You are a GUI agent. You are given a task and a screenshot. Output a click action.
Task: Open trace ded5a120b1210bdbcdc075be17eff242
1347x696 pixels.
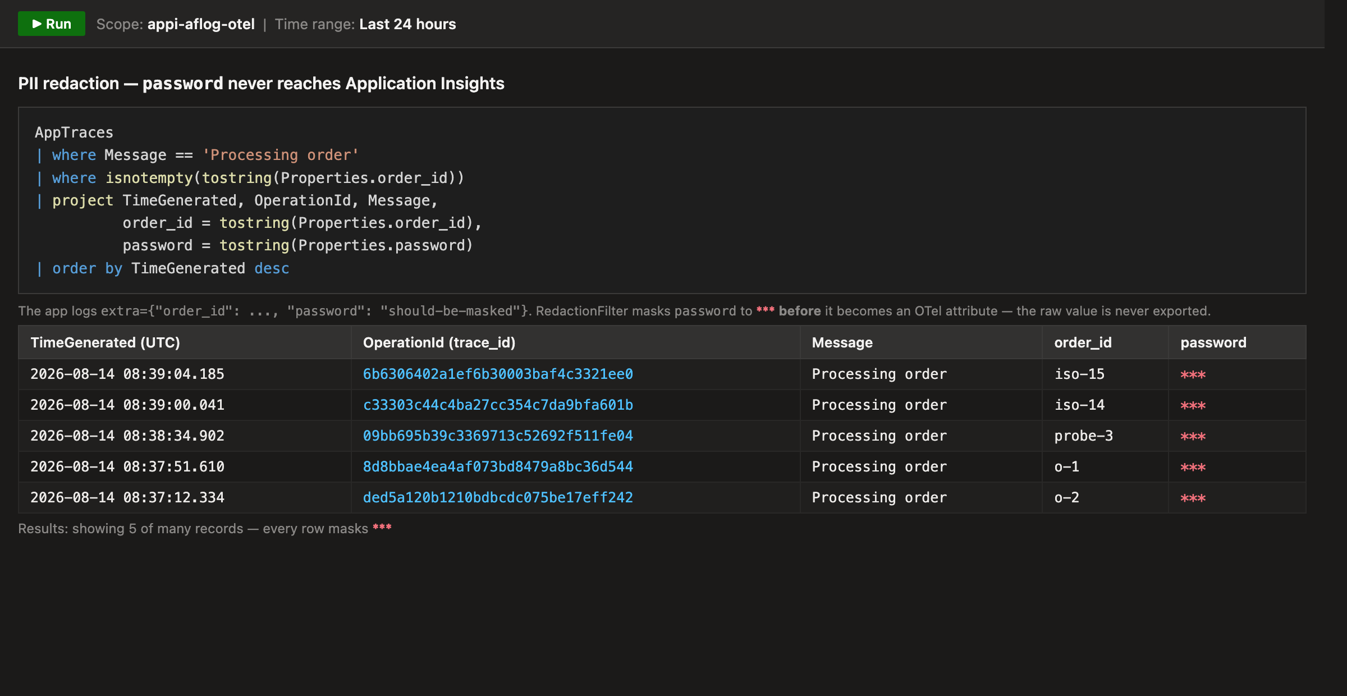tap(498, 497)
